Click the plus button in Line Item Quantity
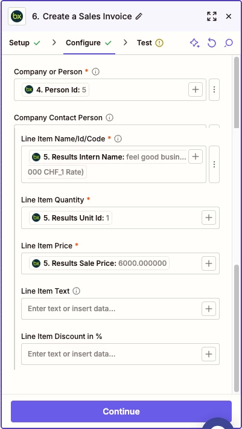Viewport: 242px width, 429px height. (x=209, y=218)
